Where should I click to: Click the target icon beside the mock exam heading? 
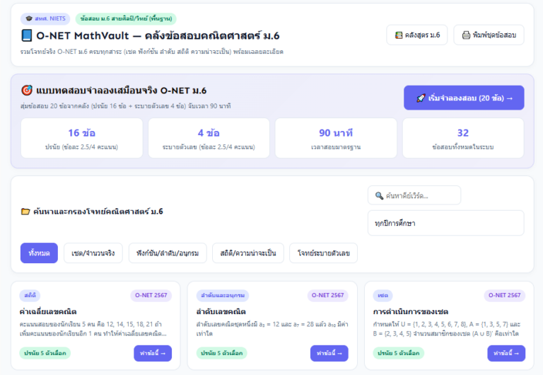tap(27, 91)
